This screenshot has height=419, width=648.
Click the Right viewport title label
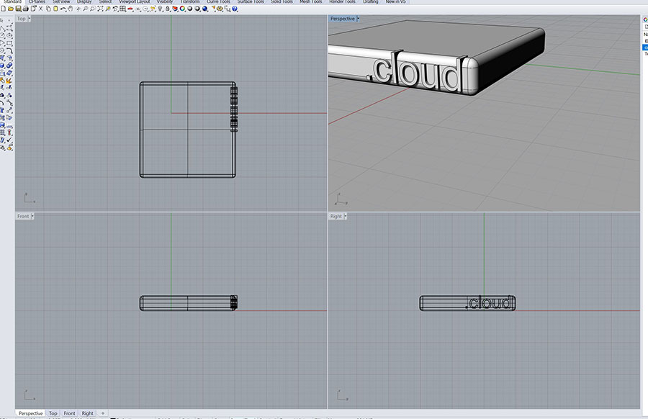[x=336, y=216]
